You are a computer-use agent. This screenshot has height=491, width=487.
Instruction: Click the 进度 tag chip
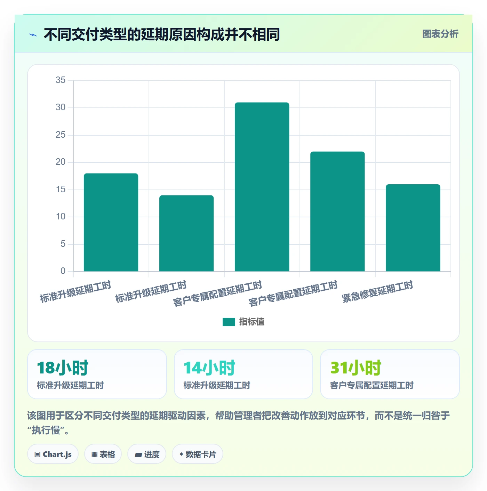tap(147, 454)
